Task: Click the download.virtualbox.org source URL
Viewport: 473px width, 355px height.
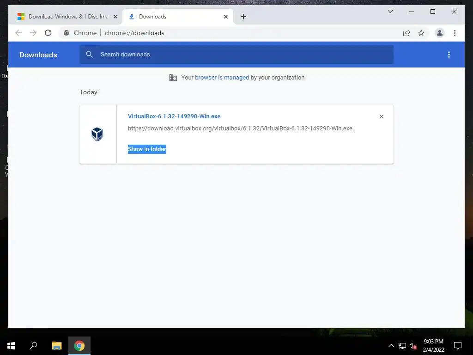Action: [240, 129]
